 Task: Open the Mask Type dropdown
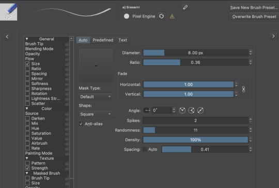96,97
